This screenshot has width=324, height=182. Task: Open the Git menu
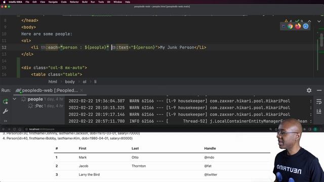coord(109,2)
